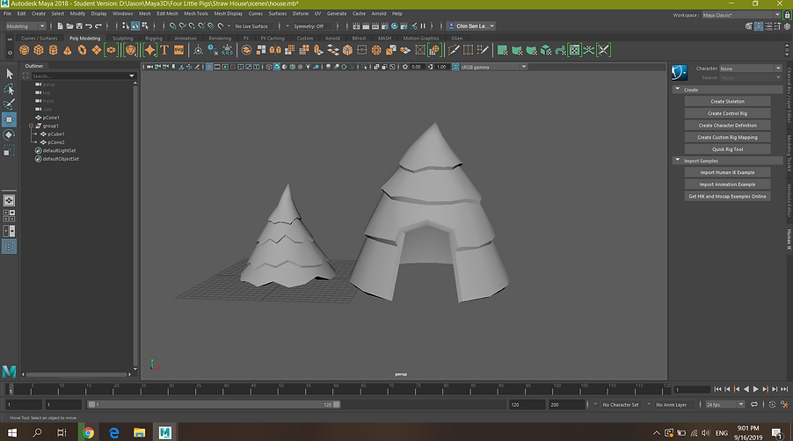Create a polygon torus from the shelf

pos(82,50)
